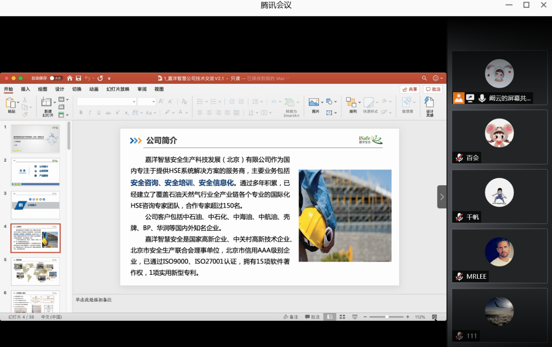
Task: Apply bold formatting with the B icon
Action: (x=81, y=112)
